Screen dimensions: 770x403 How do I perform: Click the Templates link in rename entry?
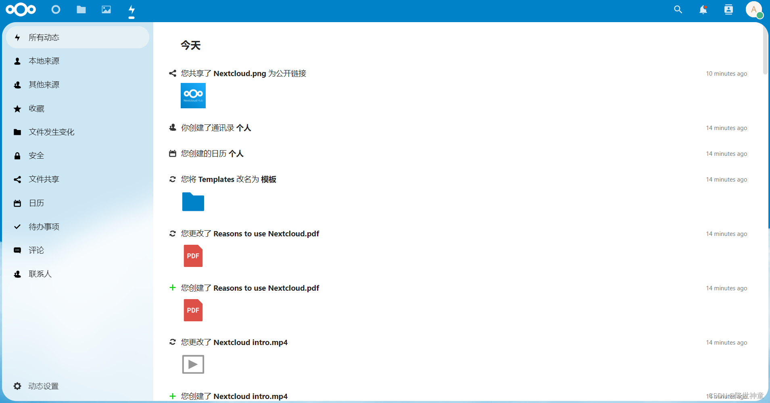coord(216,179)
